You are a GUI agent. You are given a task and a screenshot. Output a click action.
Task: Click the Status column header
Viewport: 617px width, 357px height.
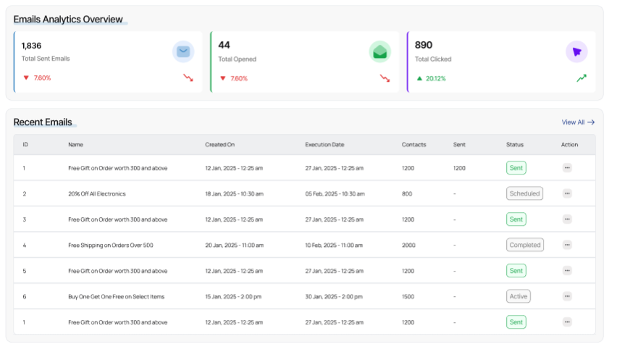coord(514,145)
